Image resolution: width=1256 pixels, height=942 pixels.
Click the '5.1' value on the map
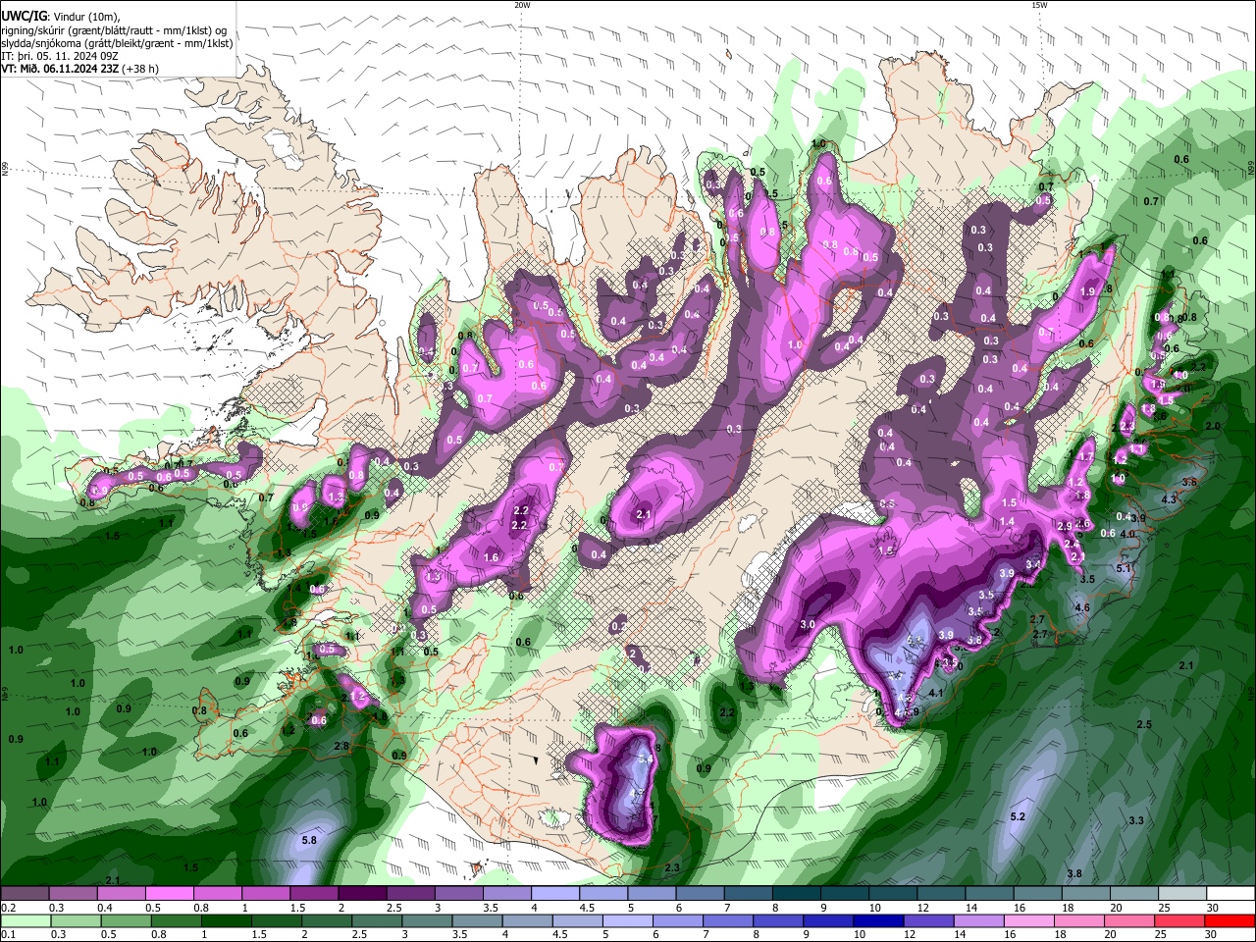(1125, 568)
